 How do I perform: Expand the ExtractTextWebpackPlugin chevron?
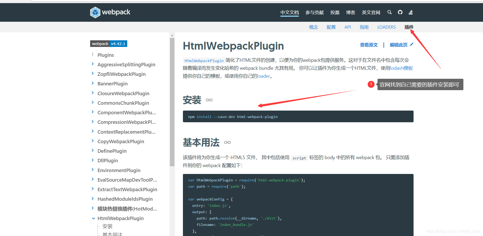click(x=93, y=189)
